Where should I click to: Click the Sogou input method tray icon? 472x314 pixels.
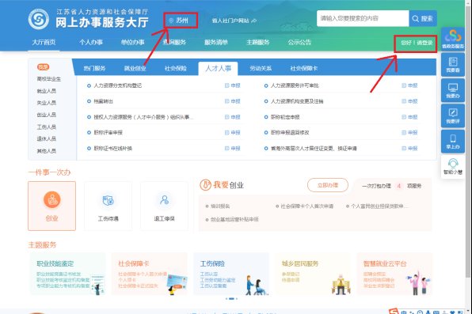click(394, 312)
